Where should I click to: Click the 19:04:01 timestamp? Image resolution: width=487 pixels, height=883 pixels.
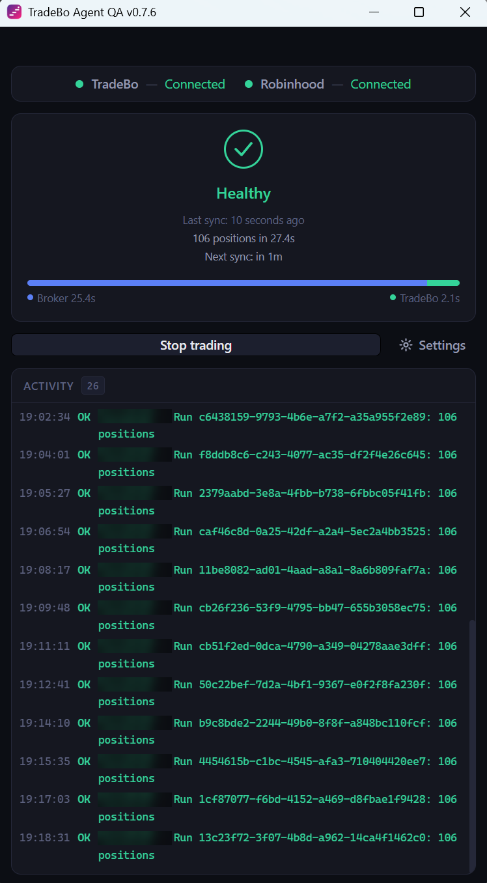(44, 455)
